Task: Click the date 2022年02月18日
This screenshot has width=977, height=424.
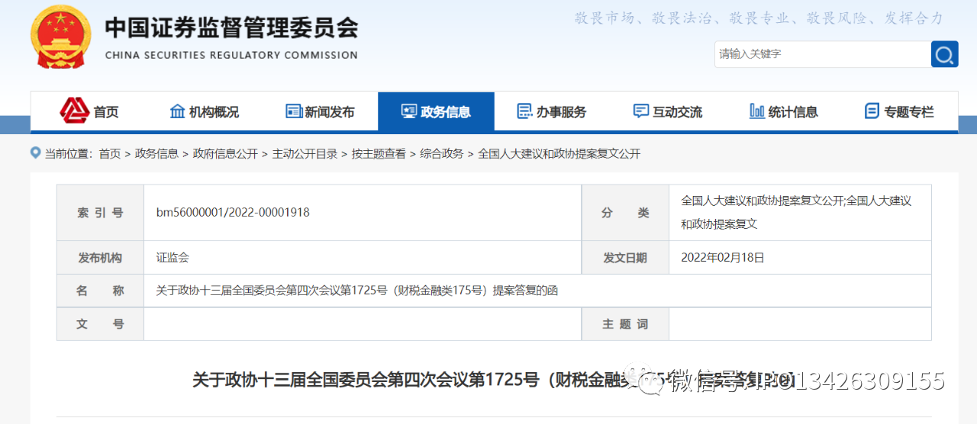Action: pos(723,258)
